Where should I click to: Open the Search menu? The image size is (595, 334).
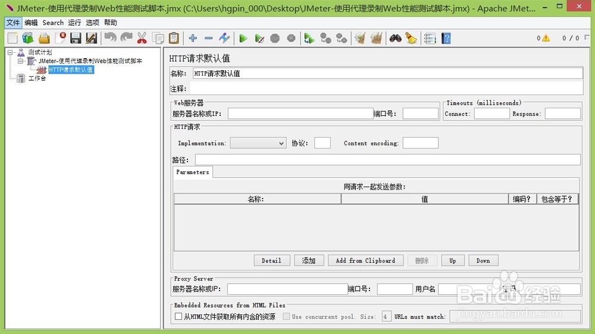(x=53, y=23)
